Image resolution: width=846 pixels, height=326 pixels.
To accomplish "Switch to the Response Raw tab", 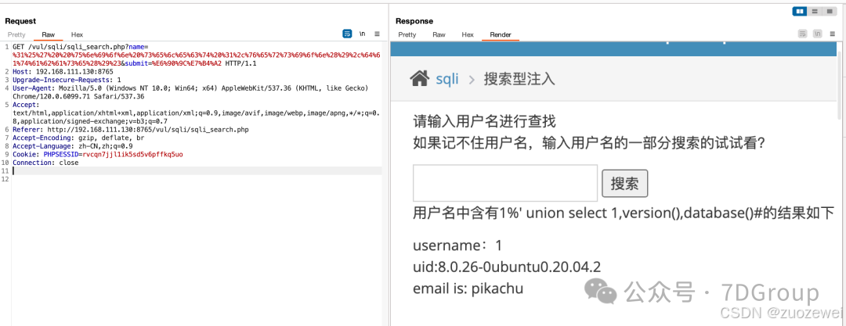I will click(x=439, y=34).
